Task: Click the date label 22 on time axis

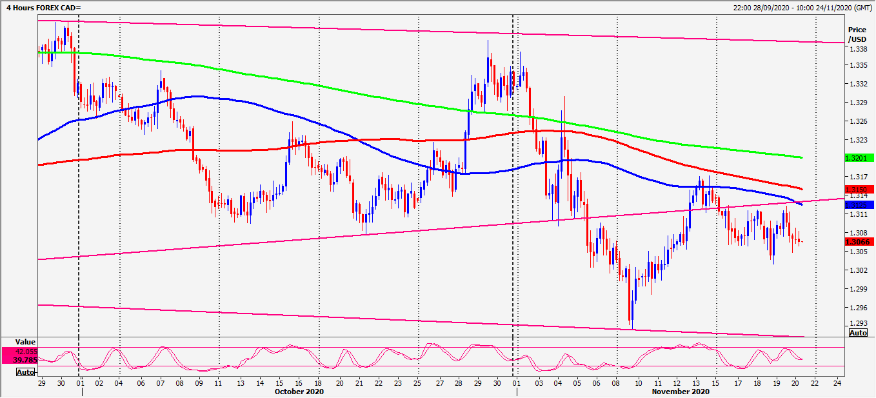Action: click(x=816, y=383)
